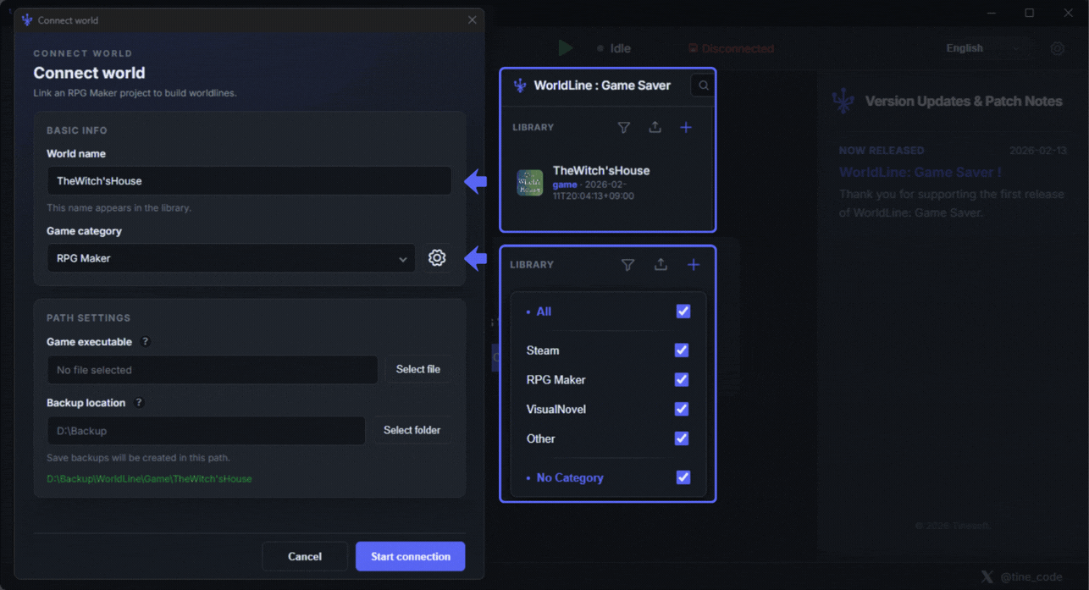Minimize the main application window
The image size is (1089, 590).
pyautogui.click(x=992, y=13)
